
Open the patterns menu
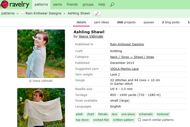(41, 5)
